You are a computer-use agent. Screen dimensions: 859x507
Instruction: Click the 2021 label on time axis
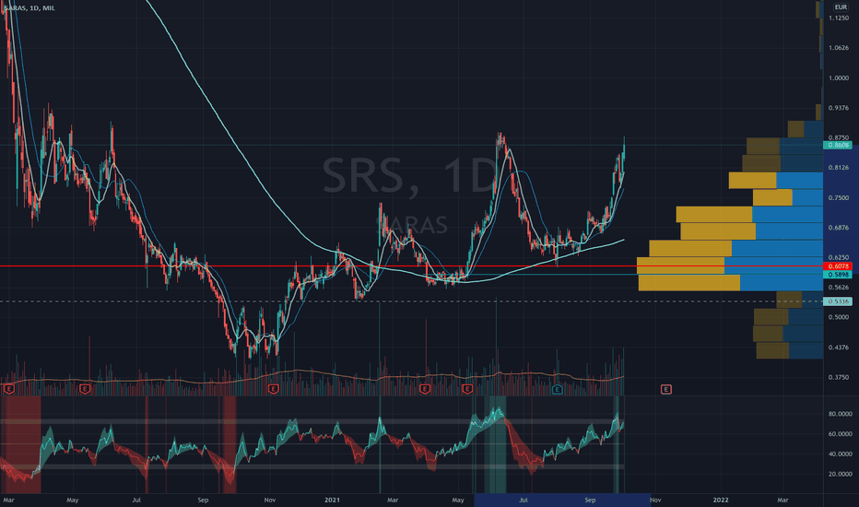click(x=332, y=500)
